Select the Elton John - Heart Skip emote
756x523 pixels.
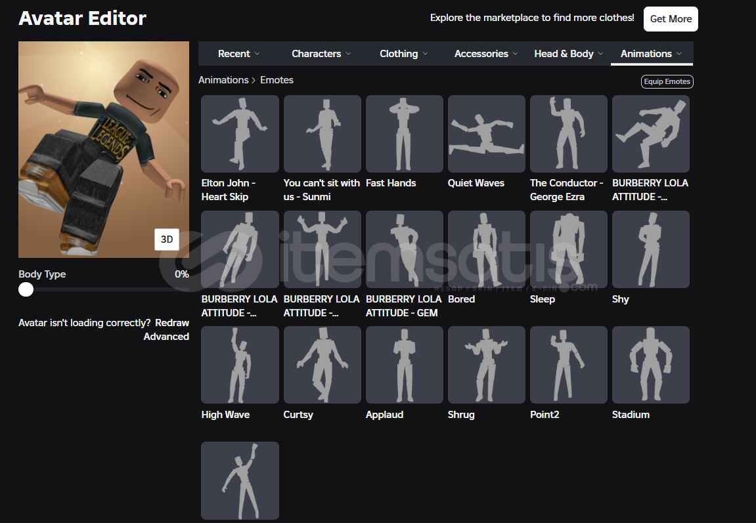click(x=240, y=134)
